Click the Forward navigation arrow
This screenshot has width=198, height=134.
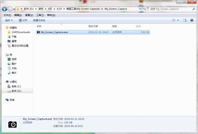click(x=10, y=9)
